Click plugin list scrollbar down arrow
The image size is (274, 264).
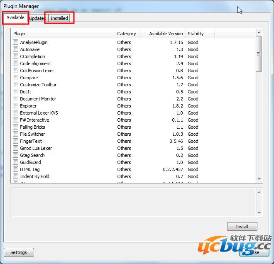coord(259,179)
